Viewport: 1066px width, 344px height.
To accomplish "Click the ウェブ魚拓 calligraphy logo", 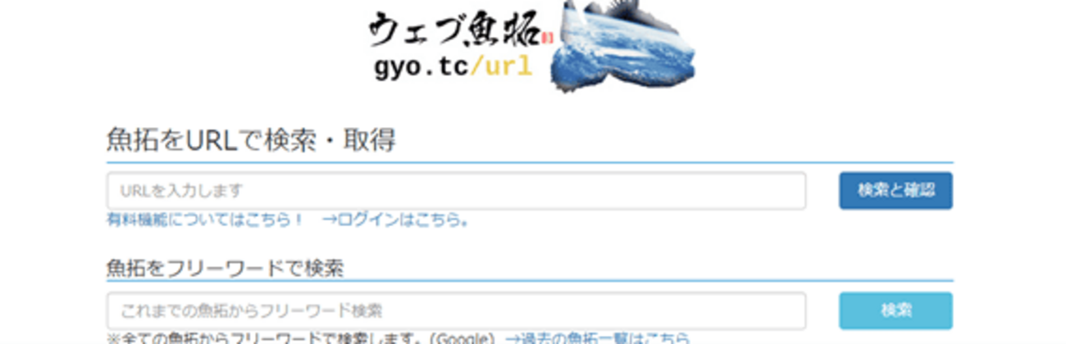I will point(454,32).
